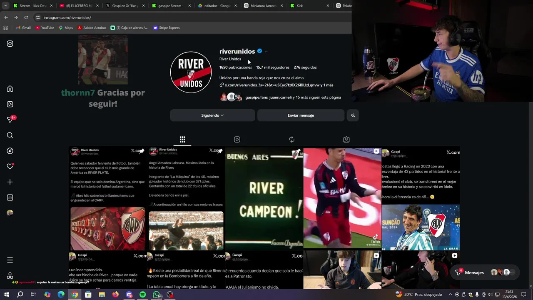Show hidden system tray icons chevron

point(451,295)
